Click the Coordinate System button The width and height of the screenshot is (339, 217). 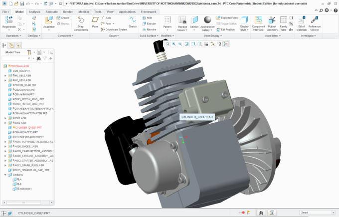114,29
